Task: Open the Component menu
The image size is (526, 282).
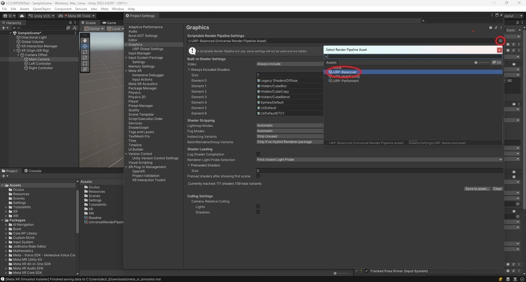Action: click(63, 9)
